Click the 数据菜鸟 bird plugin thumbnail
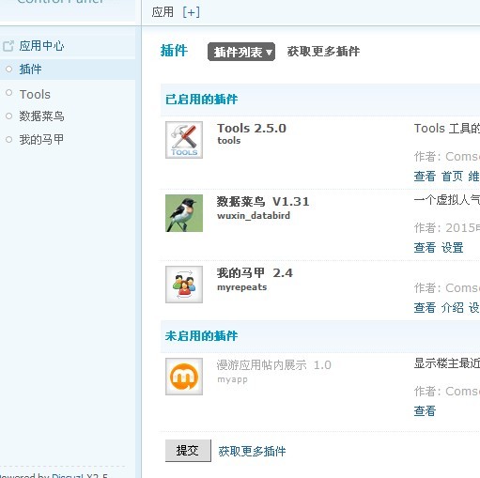The image size is (480, 478). click(184, 213)
